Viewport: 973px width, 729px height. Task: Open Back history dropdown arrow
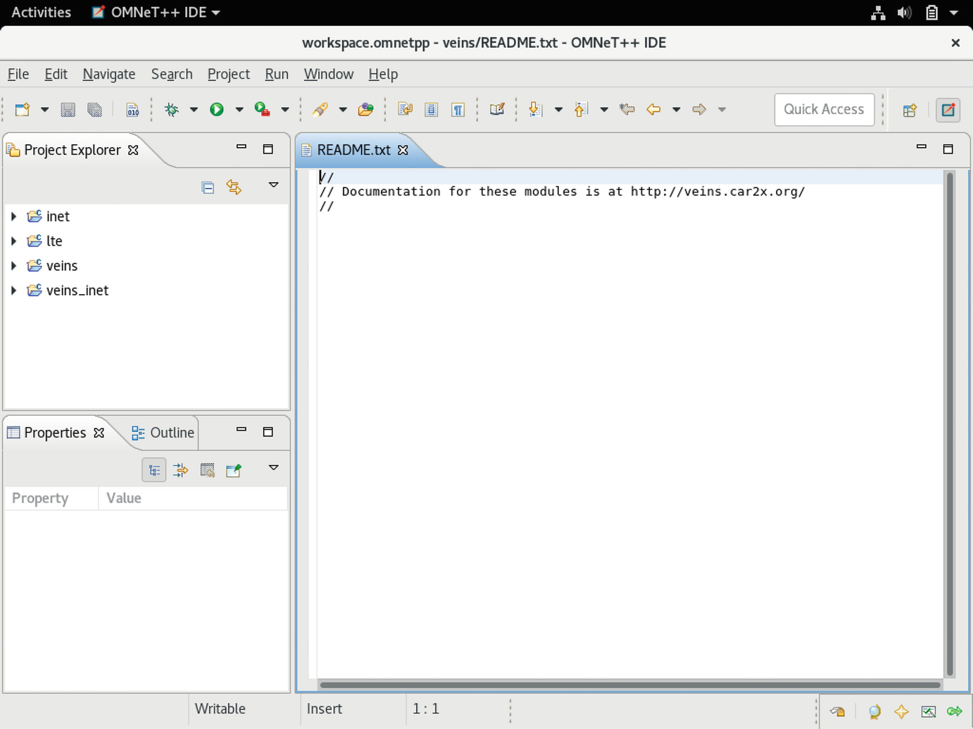point(677,109)
